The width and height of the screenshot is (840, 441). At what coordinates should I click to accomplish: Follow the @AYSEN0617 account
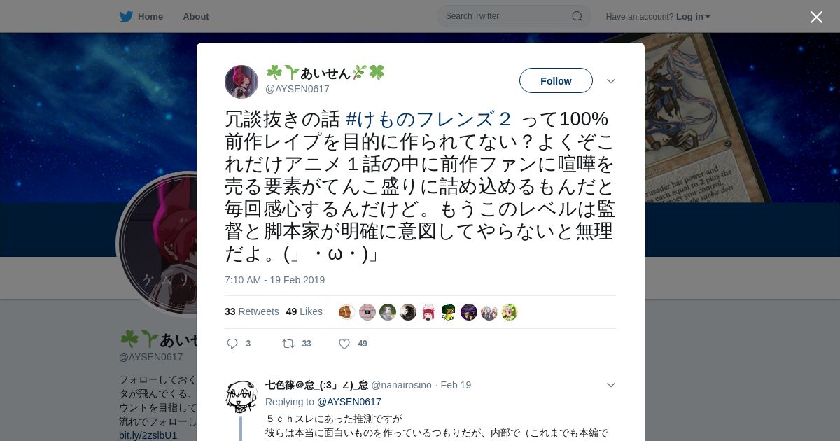(556, 80)
